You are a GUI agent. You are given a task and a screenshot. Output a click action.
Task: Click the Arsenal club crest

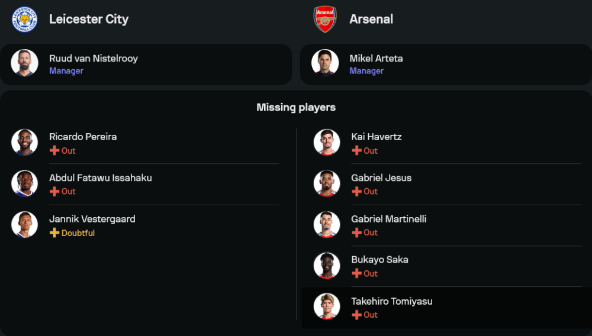click(x=325, y=19)
